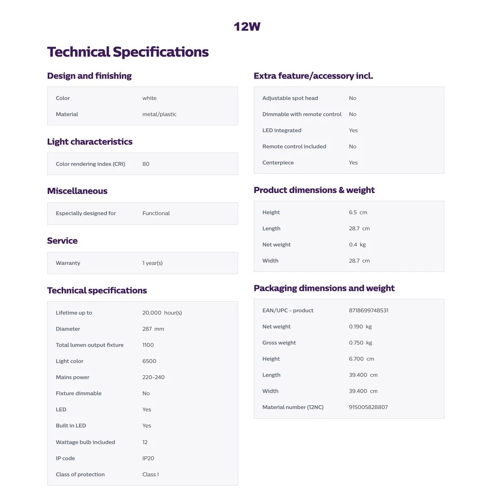Click the EAN/UPC product number 8718699748531
494x494 pixels.
tap(369, 311)
